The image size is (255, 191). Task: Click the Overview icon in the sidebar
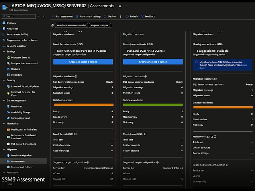[4, 23]
